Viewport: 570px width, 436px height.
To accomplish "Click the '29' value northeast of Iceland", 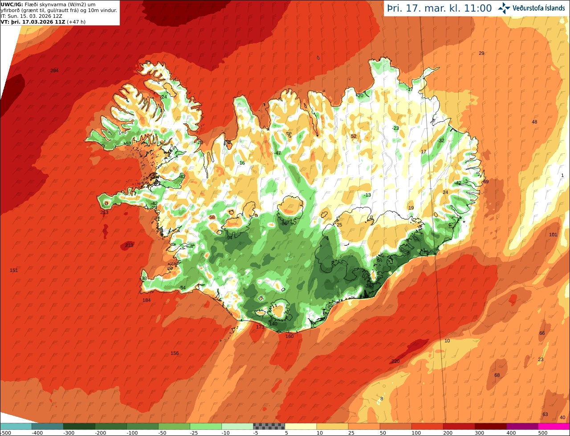I will [x=481, y=53].
